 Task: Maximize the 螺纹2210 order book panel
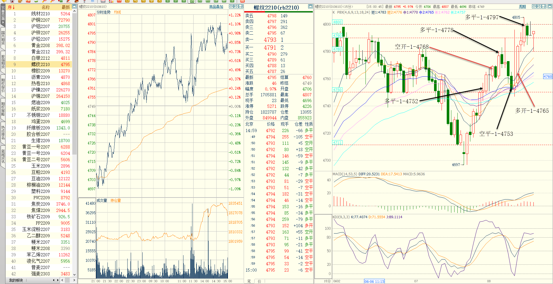[310, 6]
